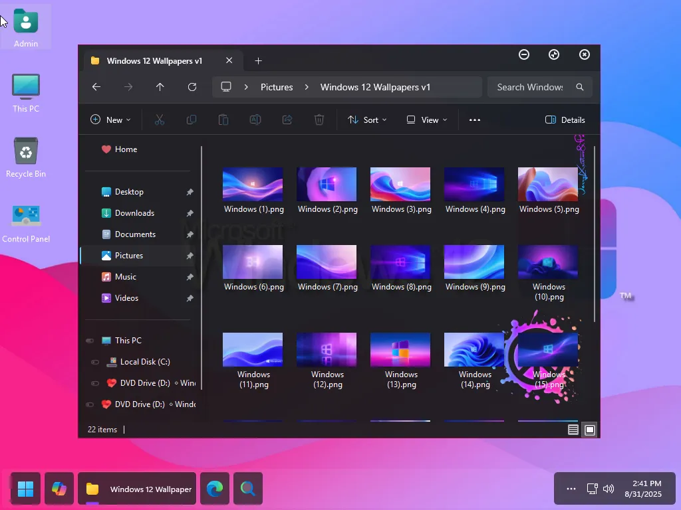Screen dimensions: 681x510
Task: Open the clock and date flyout
Action: coord(643,489)
